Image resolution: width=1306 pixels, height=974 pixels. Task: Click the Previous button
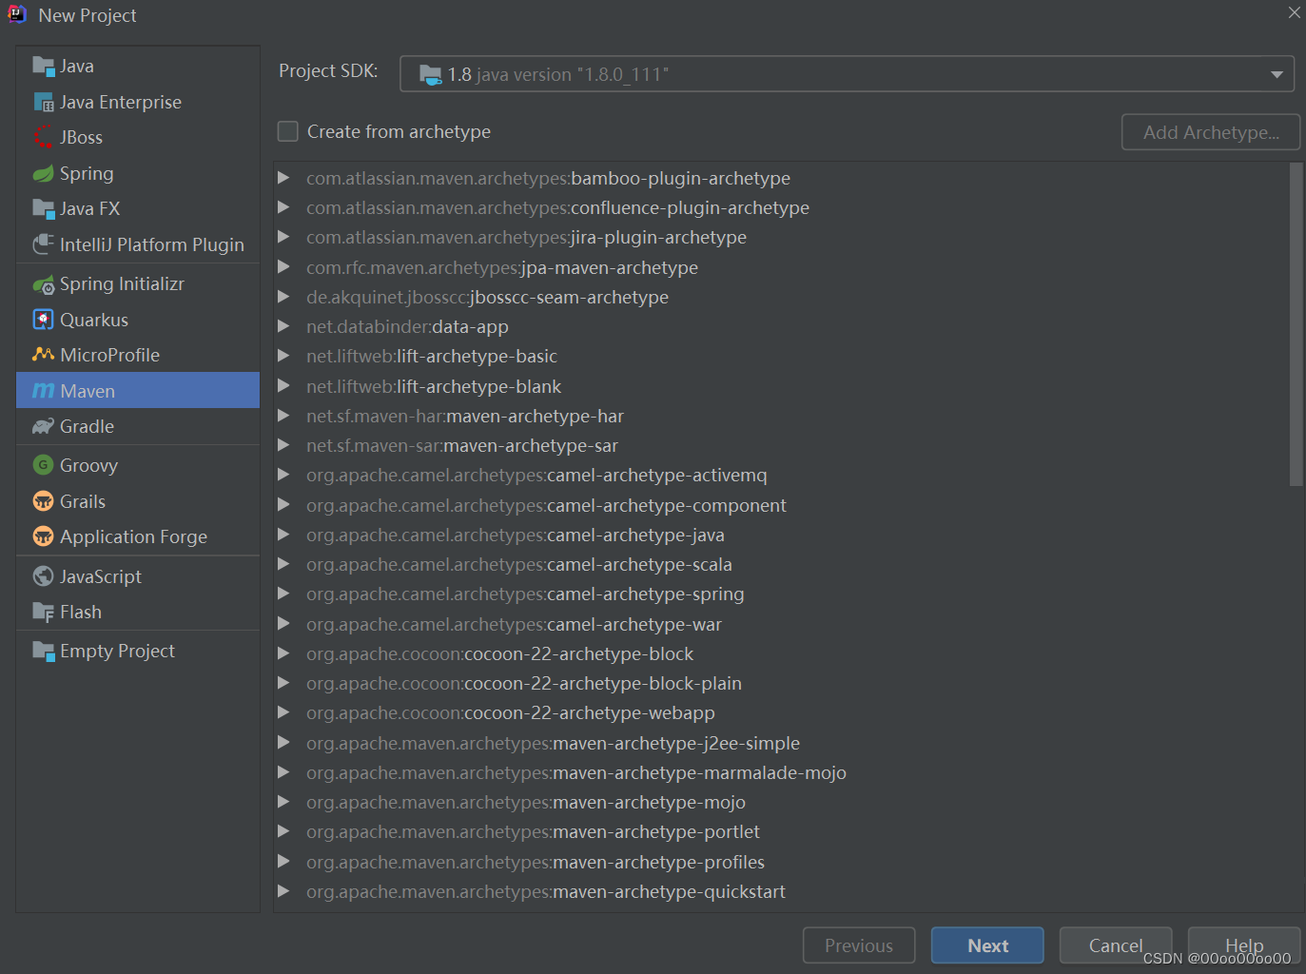pyautogui.click(x=859, y=945)
